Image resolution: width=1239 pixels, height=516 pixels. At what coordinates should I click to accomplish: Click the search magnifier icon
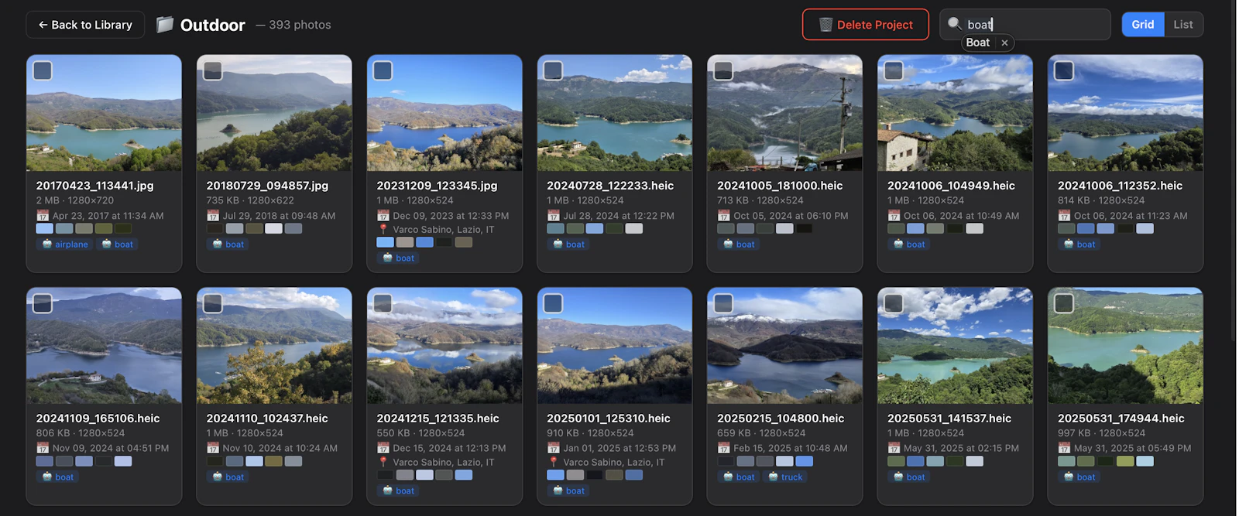(x=955, y=24)
